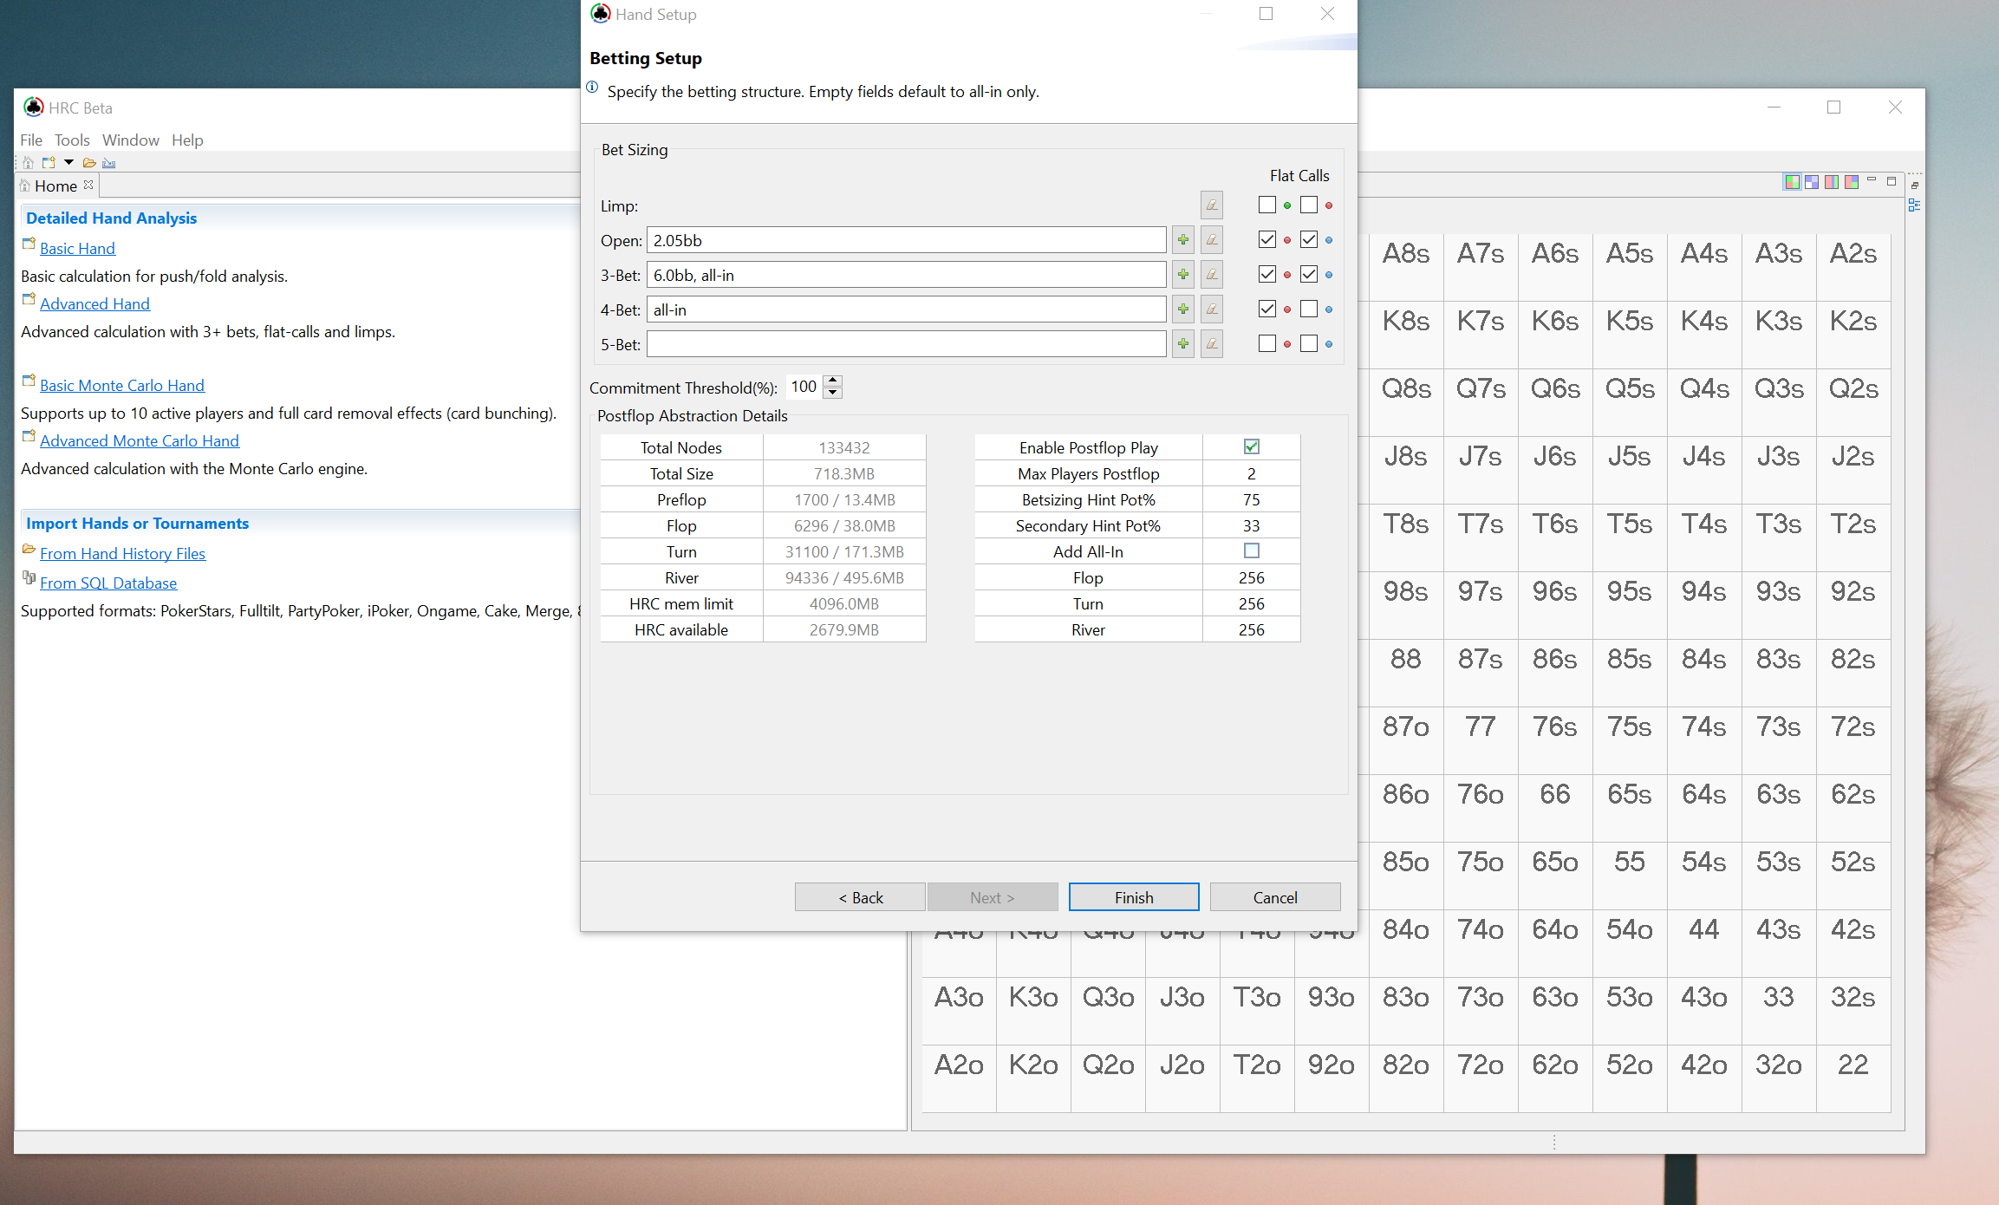Click the open folder icon in main toolbar
The height and width of the screenshot is (1205, 1999).
pyautogui.click(x=88, y=163)
